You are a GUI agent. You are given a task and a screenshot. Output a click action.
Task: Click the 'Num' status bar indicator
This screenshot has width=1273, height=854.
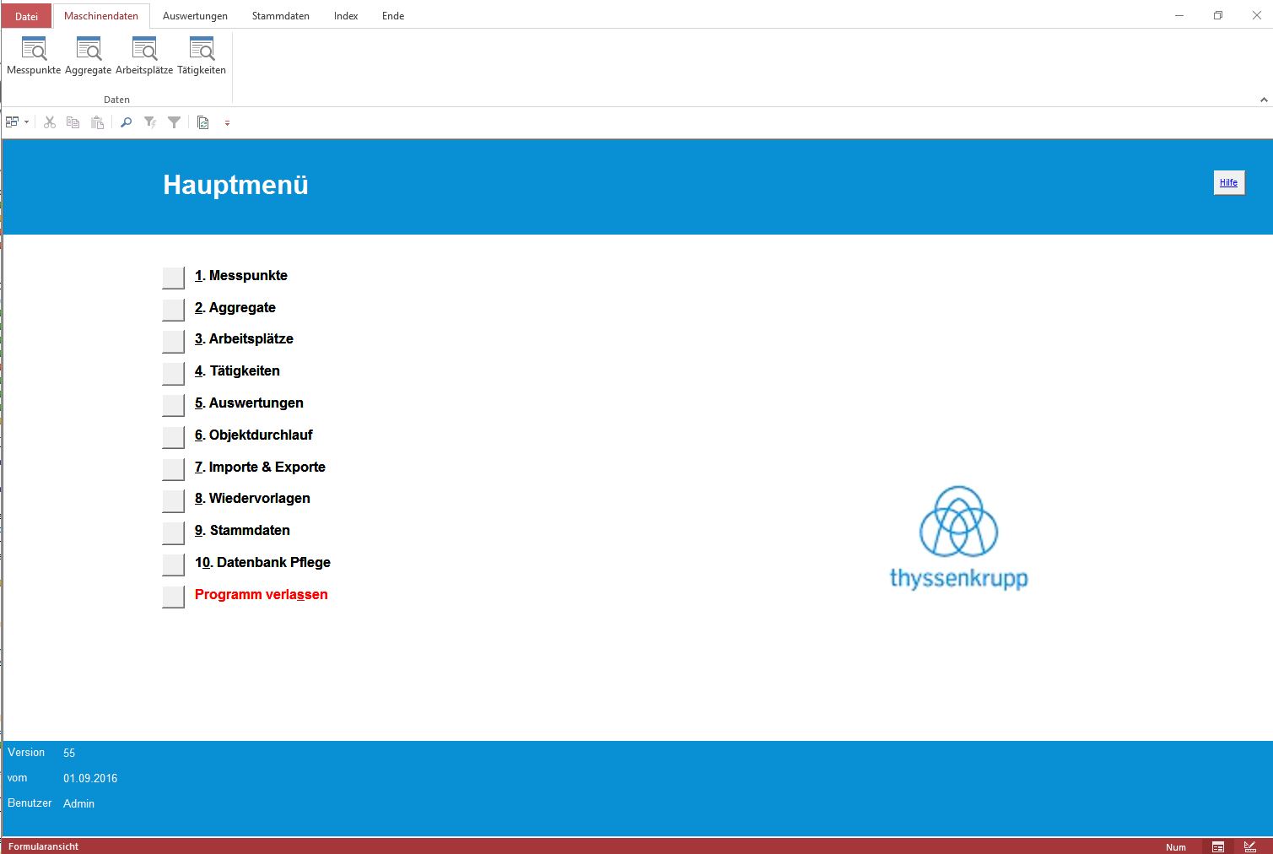click(1176, 847)
